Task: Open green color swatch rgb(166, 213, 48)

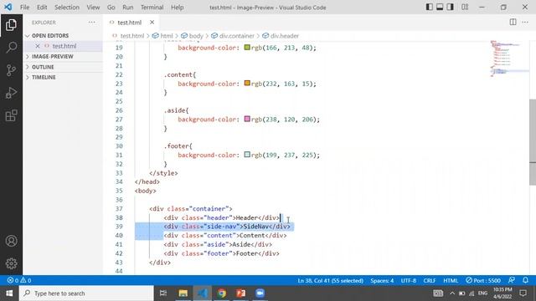Action: [x=247, y=48]
